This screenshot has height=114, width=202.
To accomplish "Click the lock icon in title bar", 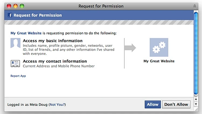I will 194,6.
